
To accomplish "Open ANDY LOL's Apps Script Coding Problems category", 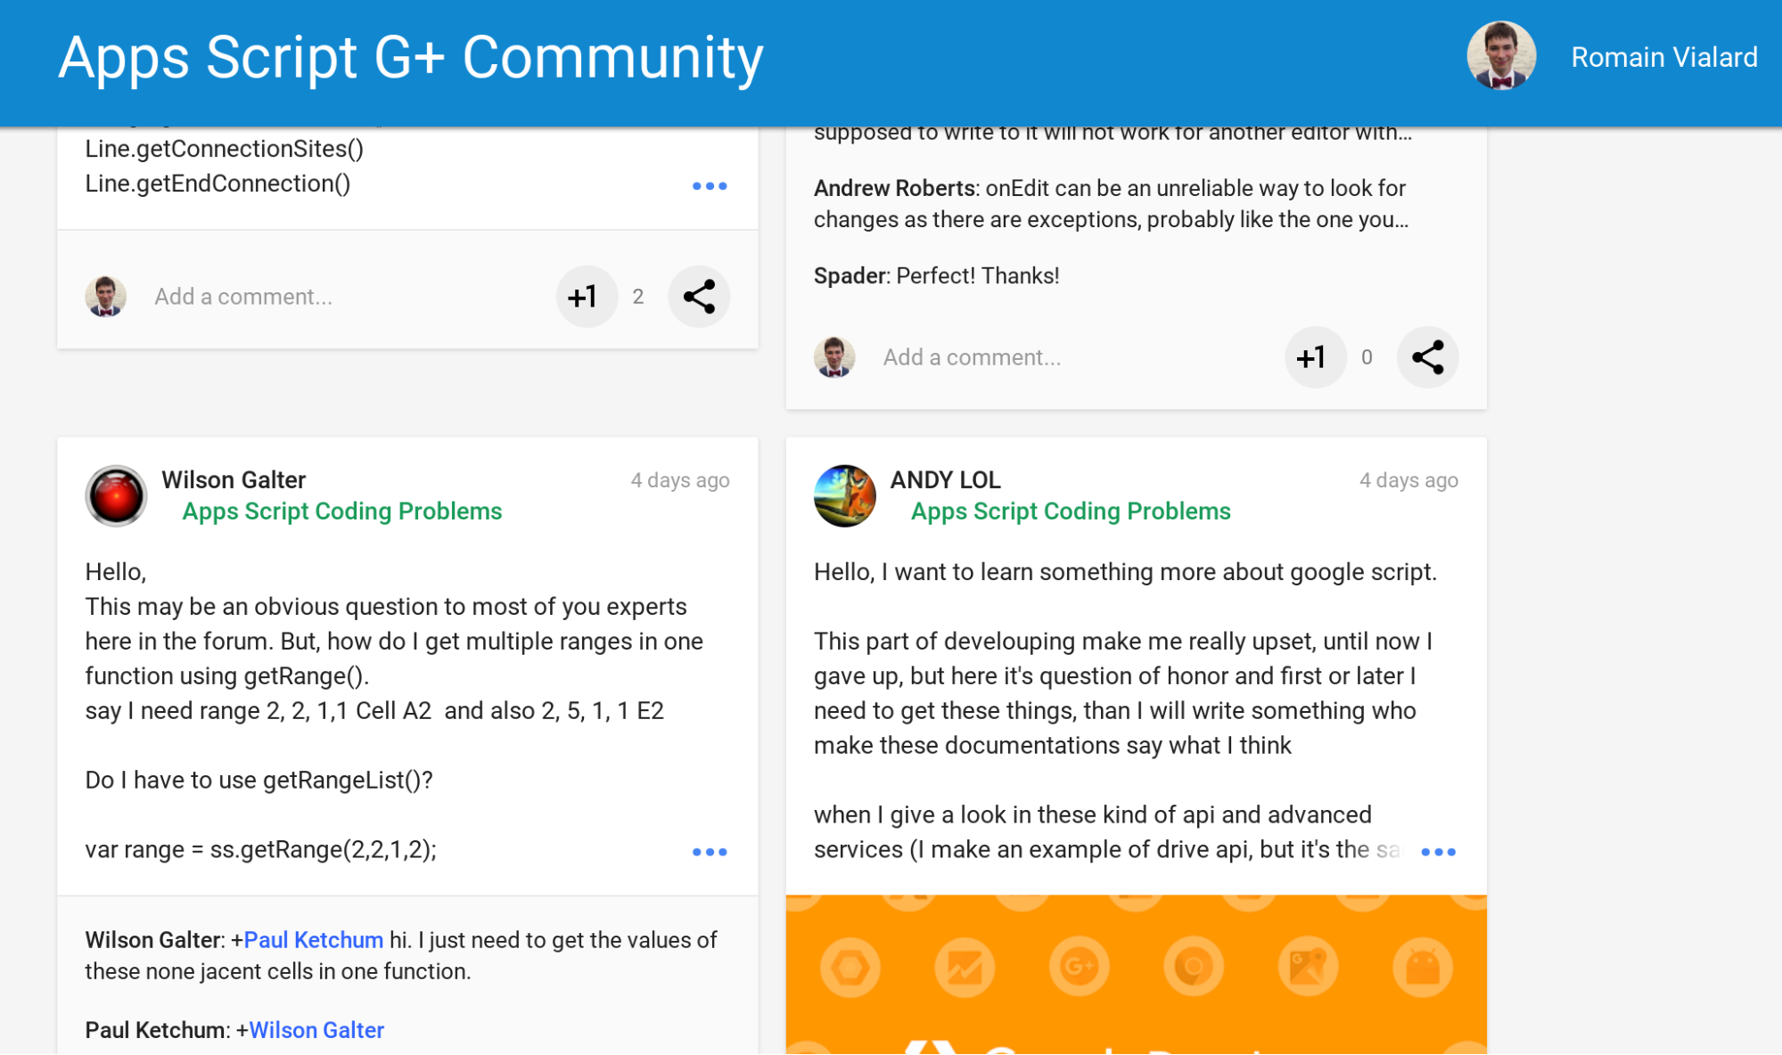I will coord(1071,511).
